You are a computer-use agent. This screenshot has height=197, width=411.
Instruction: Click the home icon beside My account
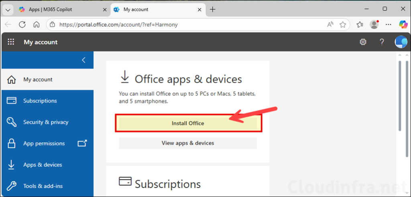tap(11, 80)
